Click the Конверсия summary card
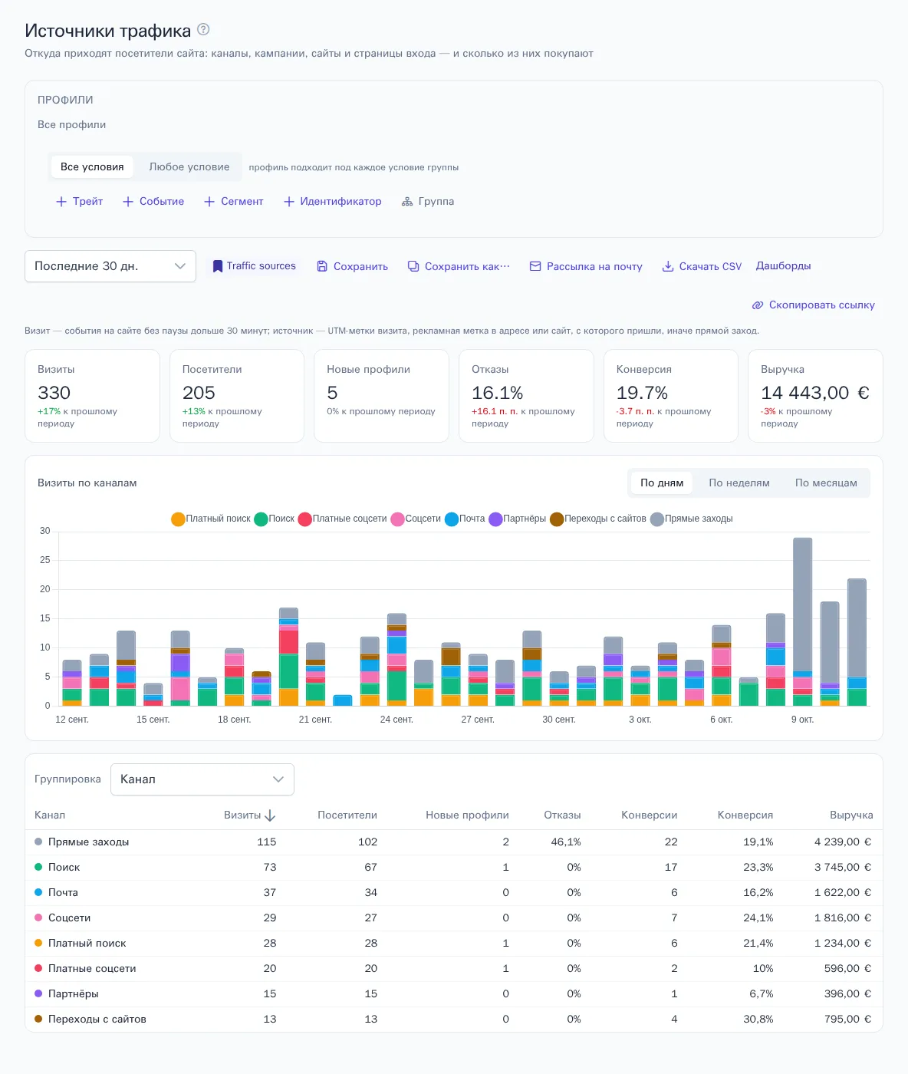 671,396
